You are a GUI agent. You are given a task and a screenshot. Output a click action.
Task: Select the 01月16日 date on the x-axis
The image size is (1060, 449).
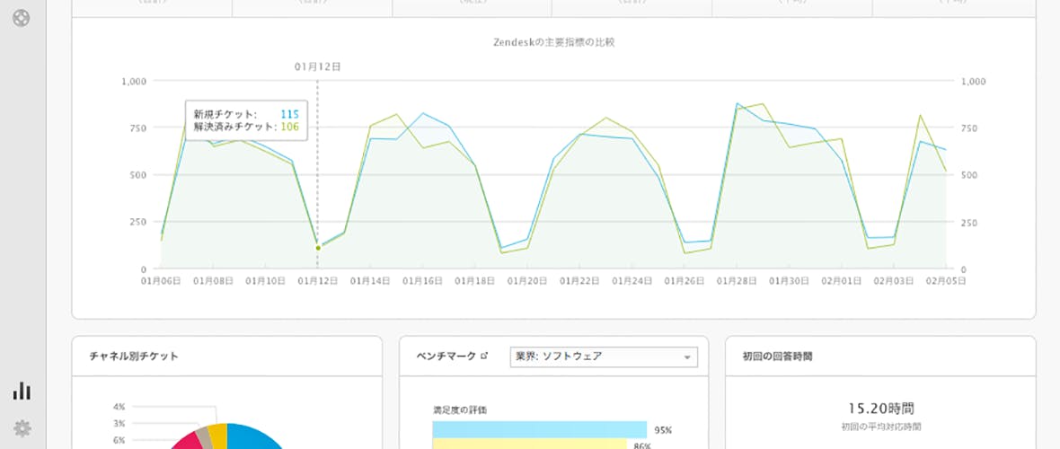coord(422,280)
